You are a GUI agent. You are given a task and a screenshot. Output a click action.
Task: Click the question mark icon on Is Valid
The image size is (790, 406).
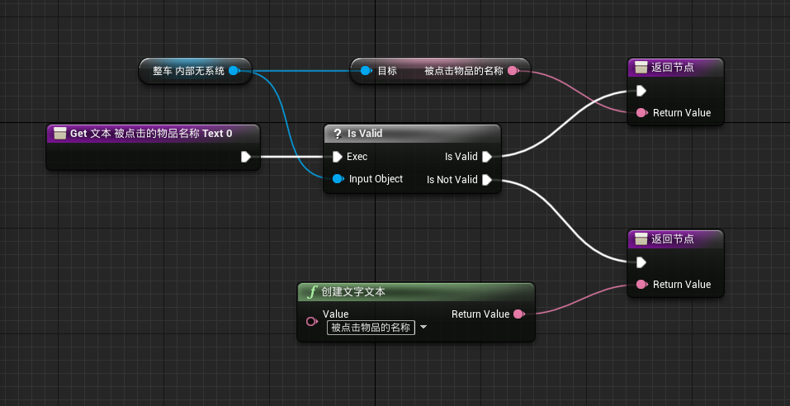(338, 134)
